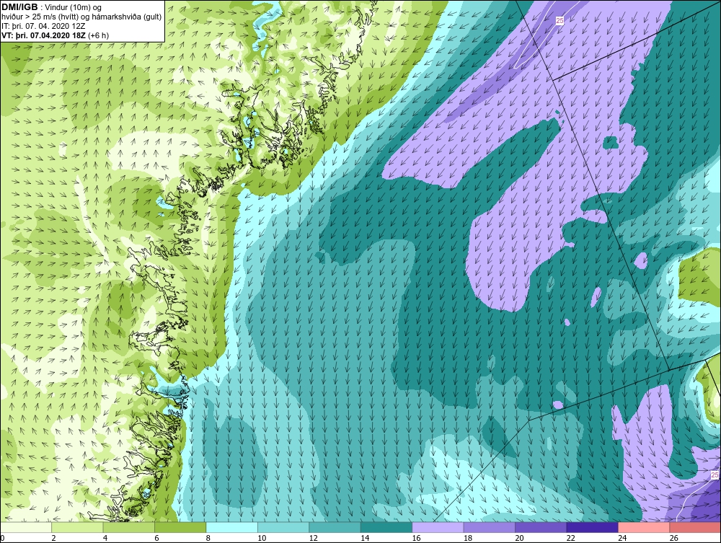Click the legend scale number "26"
Screen dimensions: 721x543
(673, 538)
